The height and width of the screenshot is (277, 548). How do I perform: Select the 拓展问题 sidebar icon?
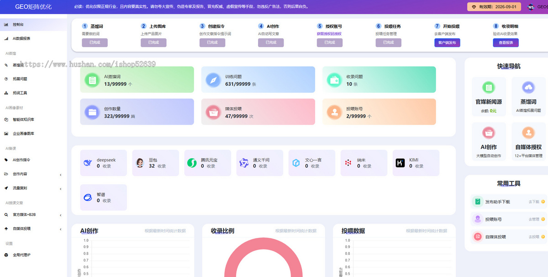coord(6,79)
